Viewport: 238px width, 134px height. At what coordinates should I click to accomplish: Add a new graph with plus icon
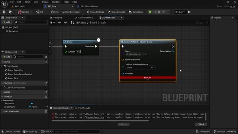coord(46,62)
